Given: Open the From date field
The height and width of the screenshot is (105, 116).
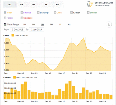Looking at the screenshot, I should 17,29.
